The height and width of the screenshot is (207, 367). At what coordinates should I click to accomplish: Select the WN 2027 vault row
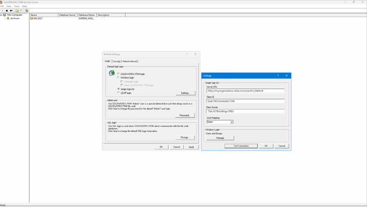coord(38,19)
